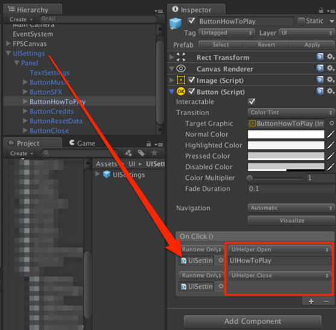Click the UIHowToPlay argument field

280,261
